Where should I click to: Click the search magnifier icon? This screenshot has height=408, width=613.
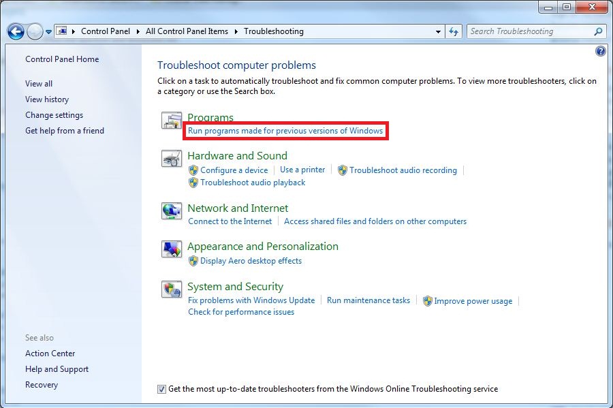[x=598, y=31]
